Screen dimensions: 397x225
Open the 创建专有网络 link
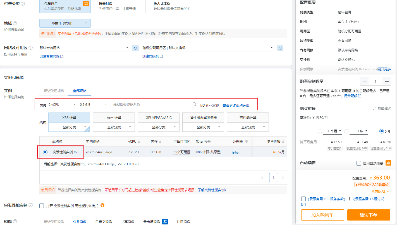click(x=52, y=56)
